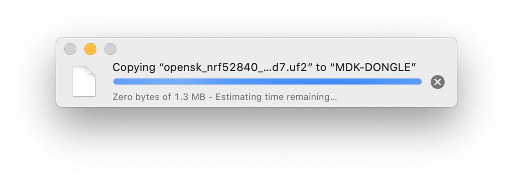The width and height of the screenshot is (513, 181).
Task: Minimize the copy window with yellow button
Action: pyautogui.click(x=90, y=49)
